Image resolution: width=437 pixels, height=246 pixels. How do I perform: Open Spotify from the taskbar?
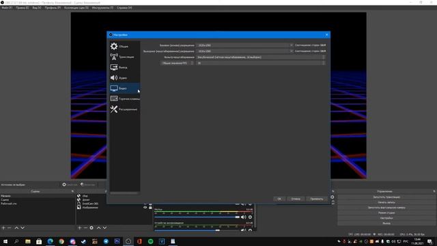point(150,241)
